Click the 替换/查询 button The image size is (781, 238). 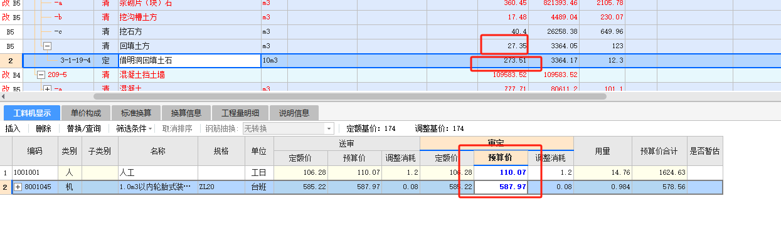click(x=84, y=128)
